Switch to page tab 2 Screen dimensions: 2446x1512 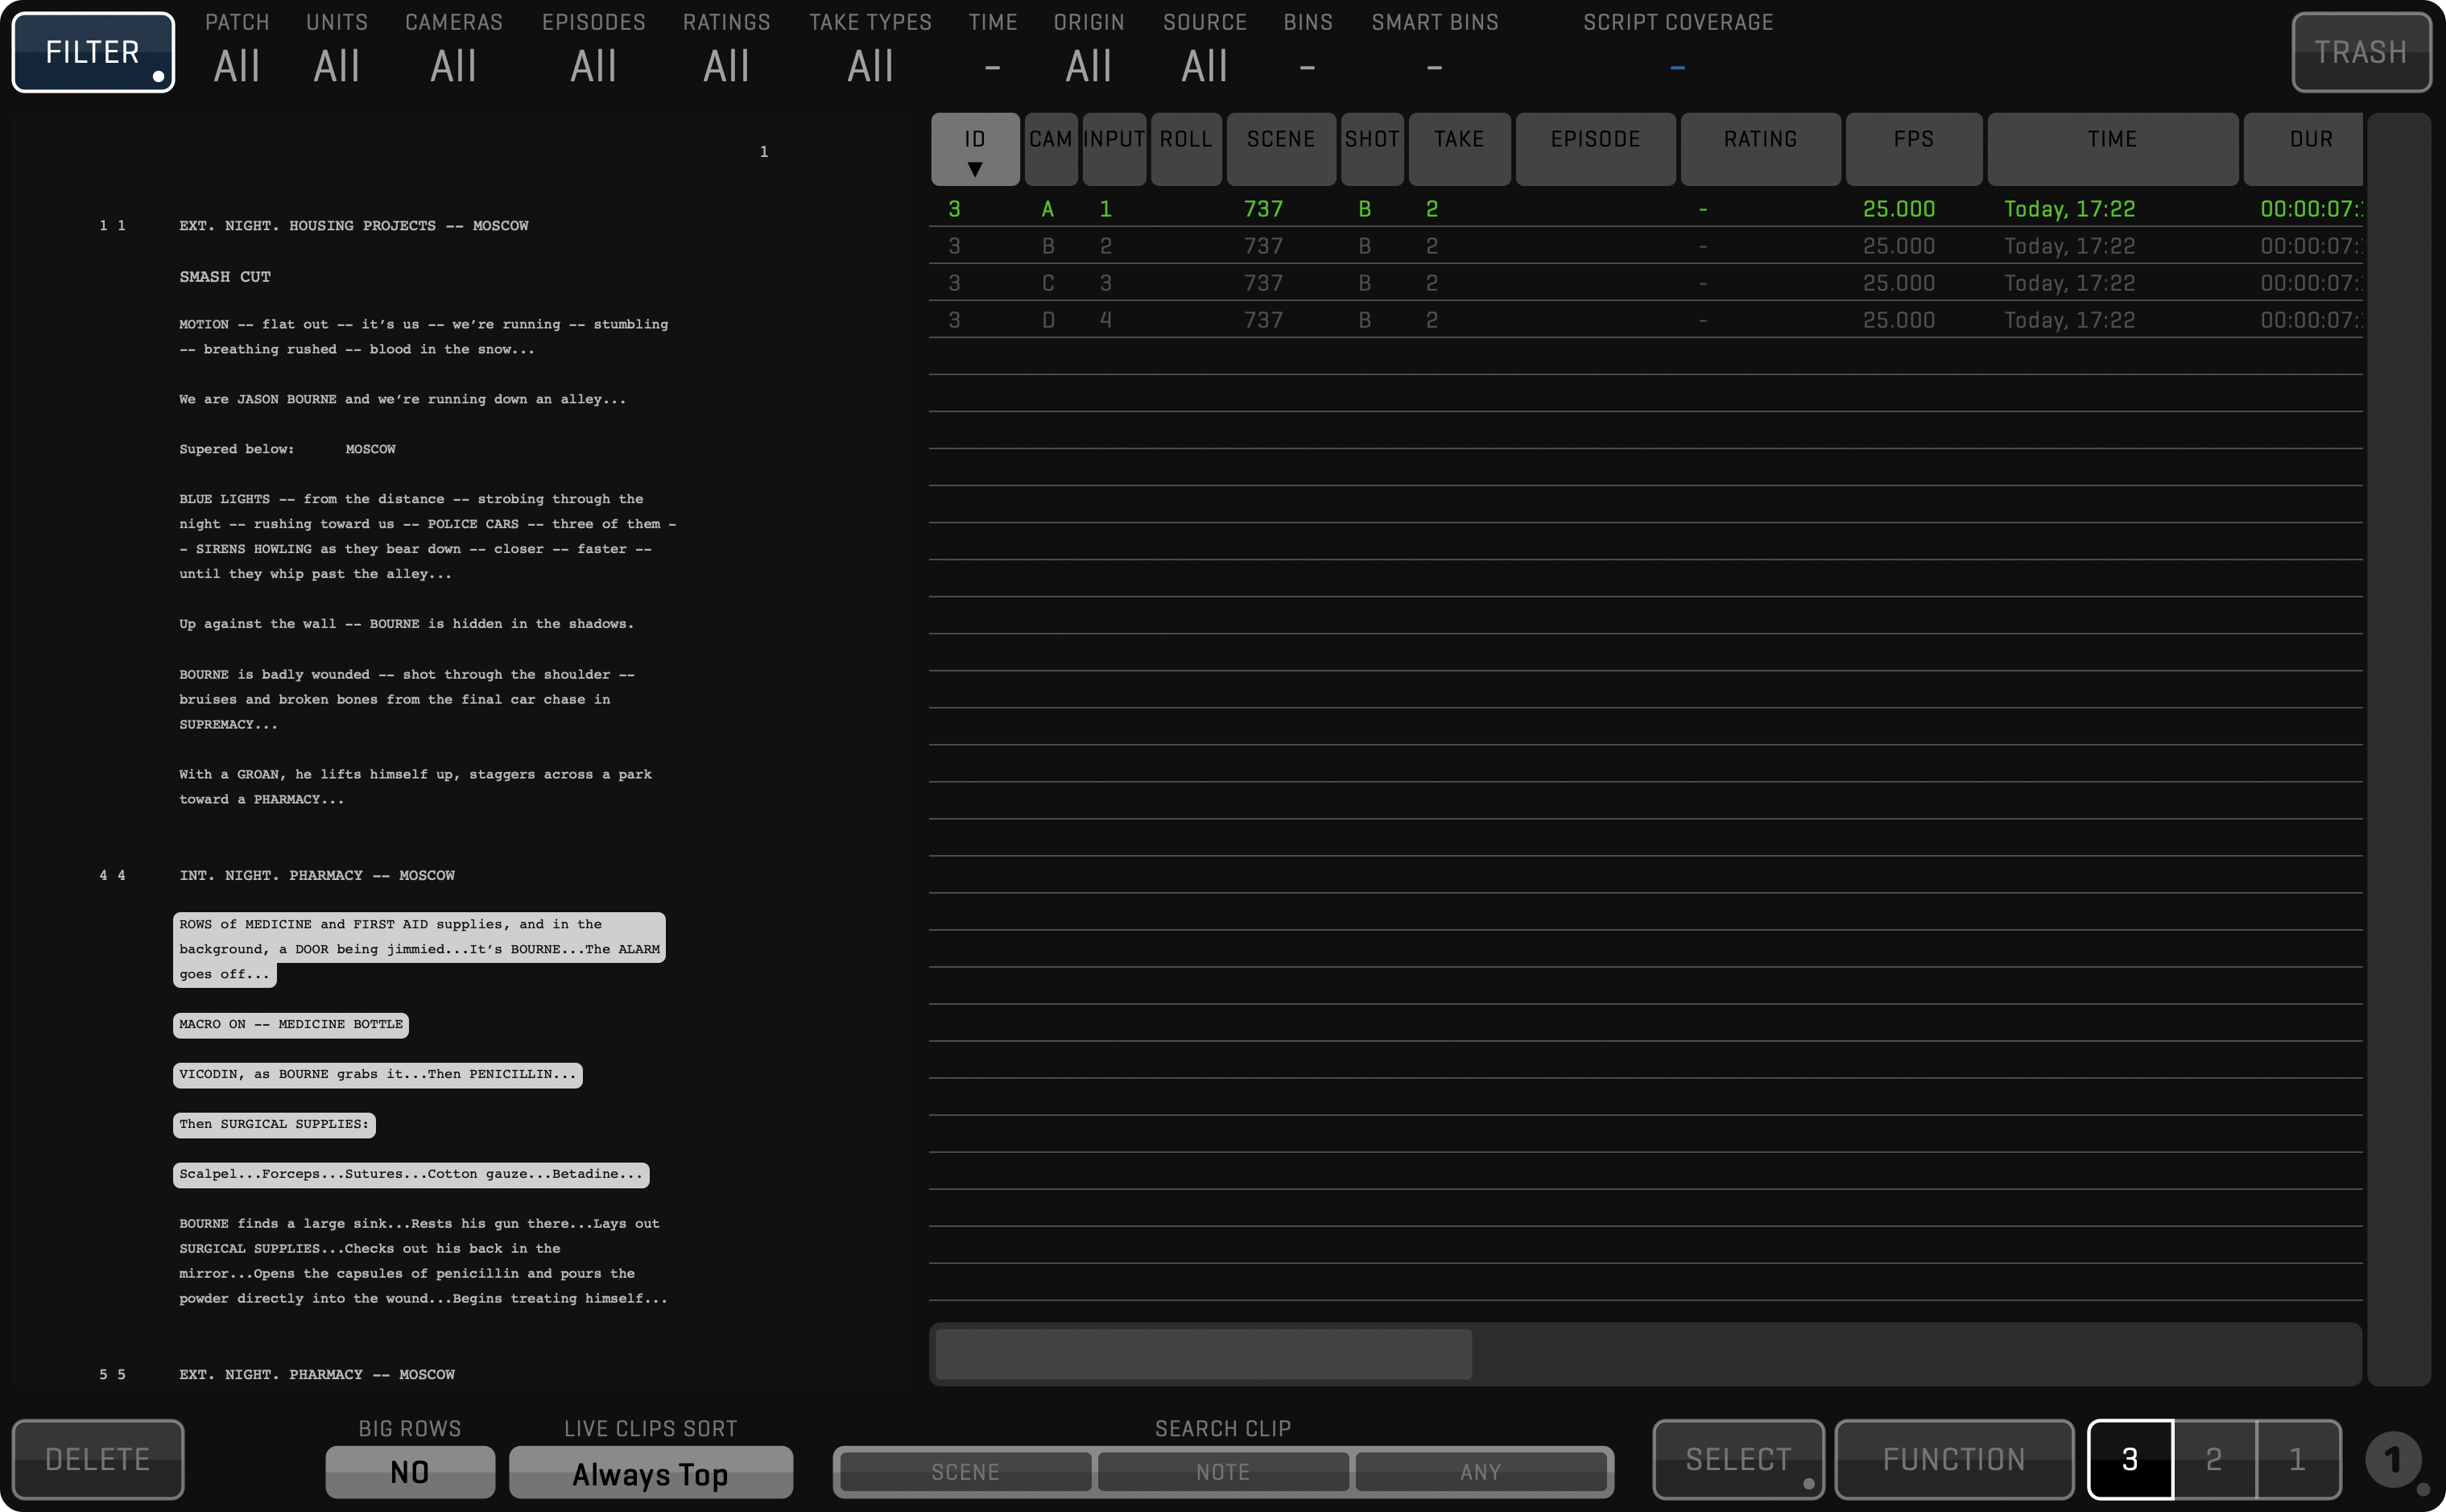click(x=2214, y=1459)
